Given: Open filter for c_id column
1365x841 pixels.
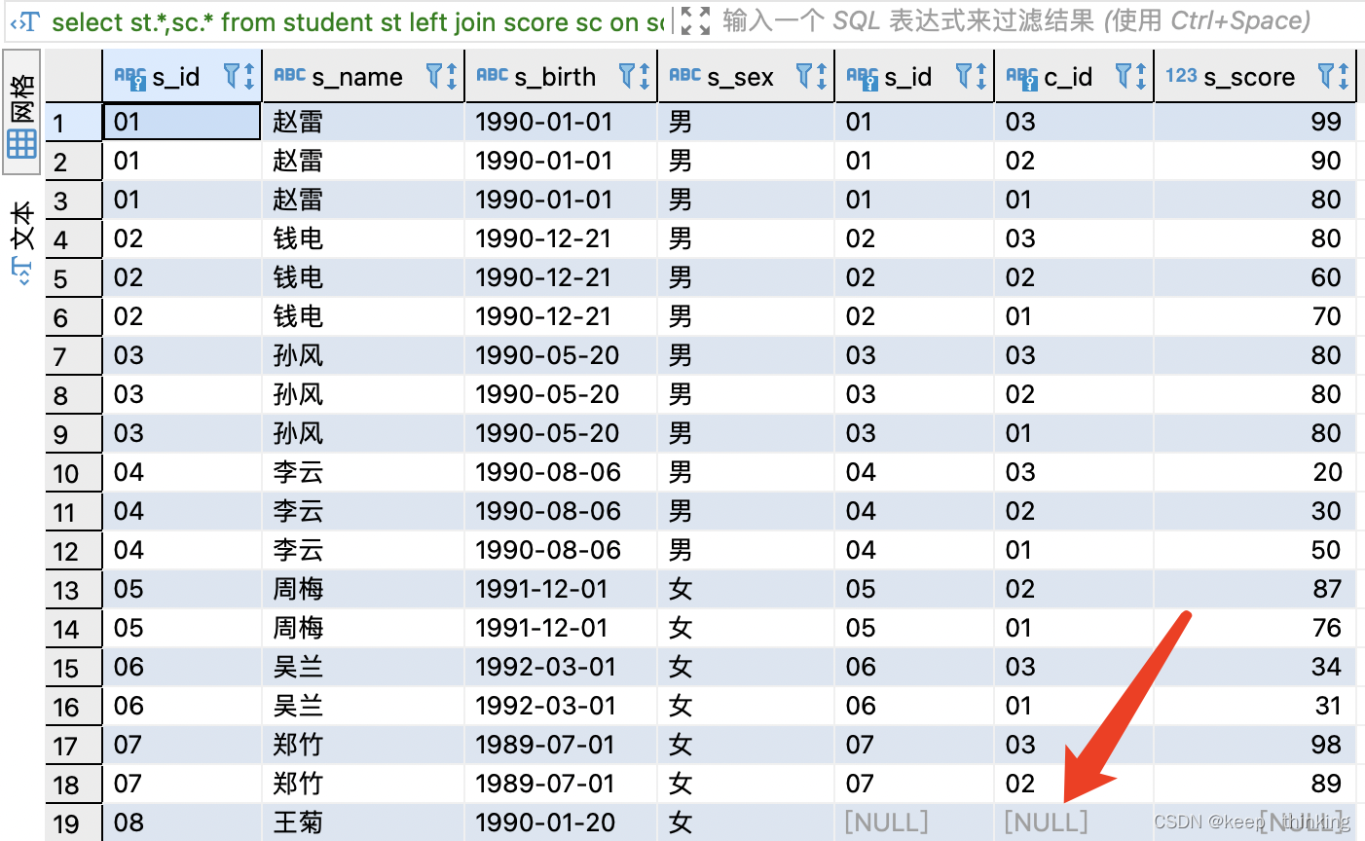Looking at the screenshot, I should point(1124,75).
